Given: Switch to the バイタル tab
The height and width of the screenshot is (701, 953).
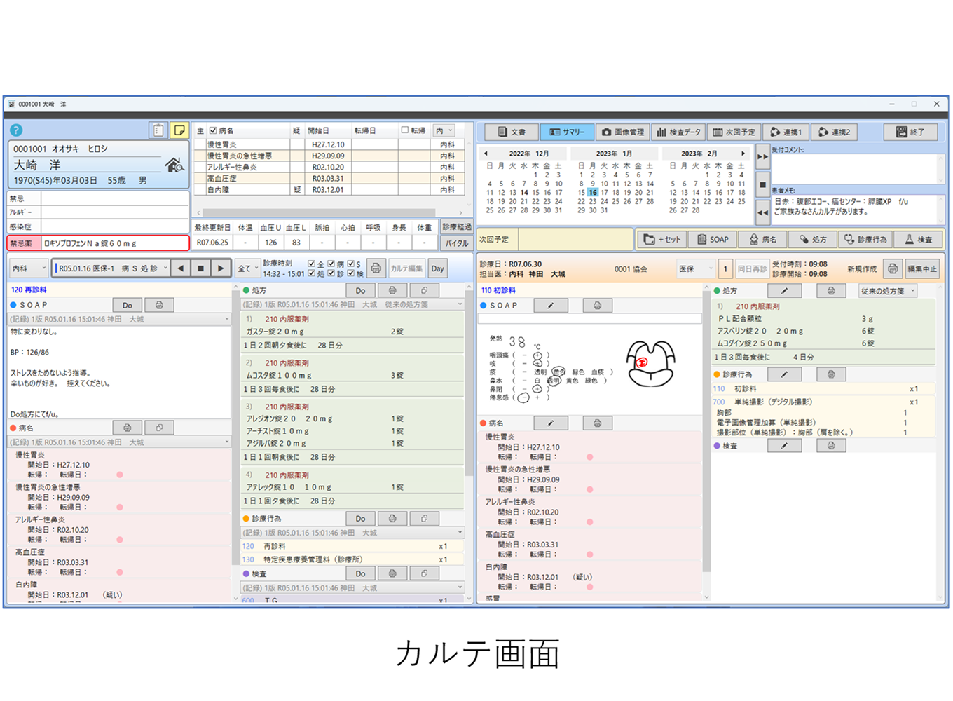Looking at the screenshot, I should [x=456, y=243].
